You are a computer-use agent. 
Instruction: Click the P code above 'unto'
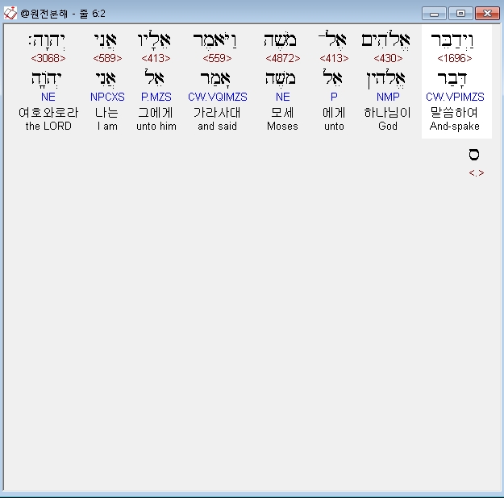click(x=334, y=97)
